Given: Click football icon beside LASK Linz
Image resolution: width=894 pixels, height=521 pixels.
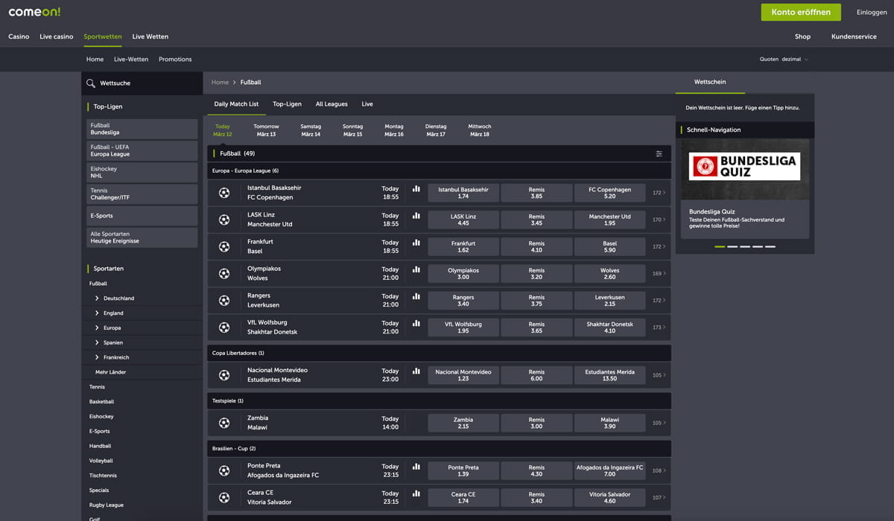Looking at the screenshot, I should coord(224,220).
